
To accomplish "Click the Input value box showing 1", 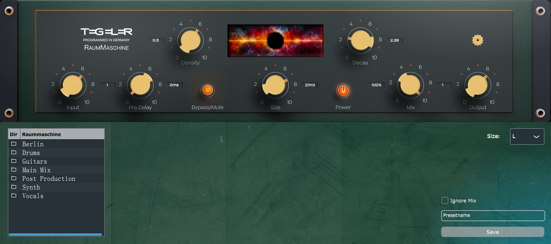I will click(x=107, y=85).
